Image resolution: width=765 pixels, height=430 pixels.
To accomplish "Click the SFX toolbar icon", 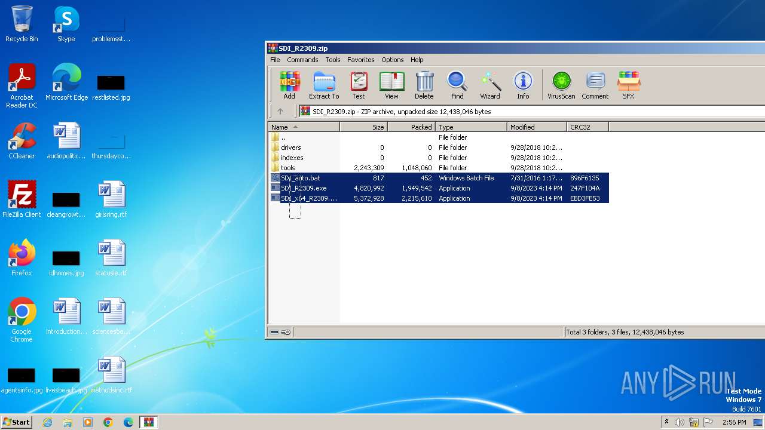I will click(x=629, y=85).
